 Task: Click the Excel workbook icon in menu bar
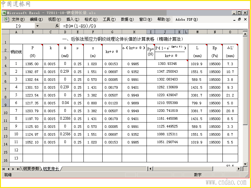pyautogui.click(x=6, y=19)
